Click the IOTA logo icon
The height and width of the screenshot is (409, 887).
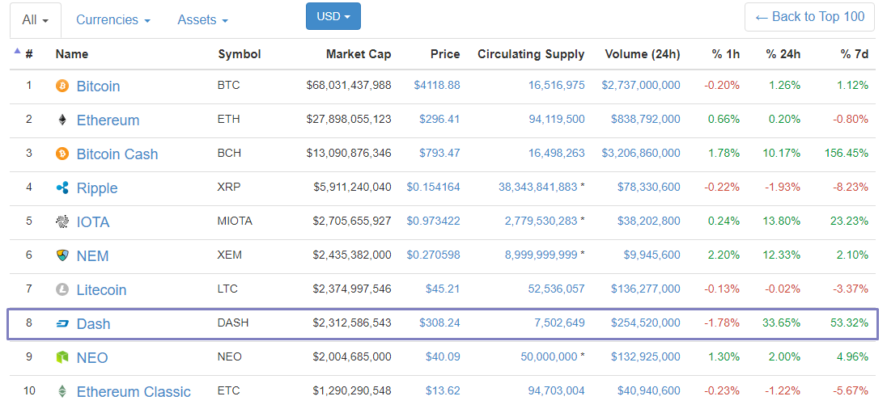click(x=62, y=221)
